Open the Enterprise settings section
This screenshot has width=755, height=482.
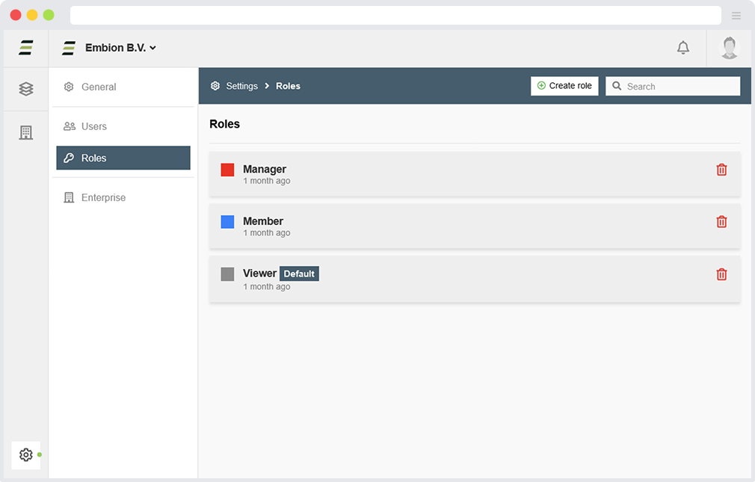[103, 197]
